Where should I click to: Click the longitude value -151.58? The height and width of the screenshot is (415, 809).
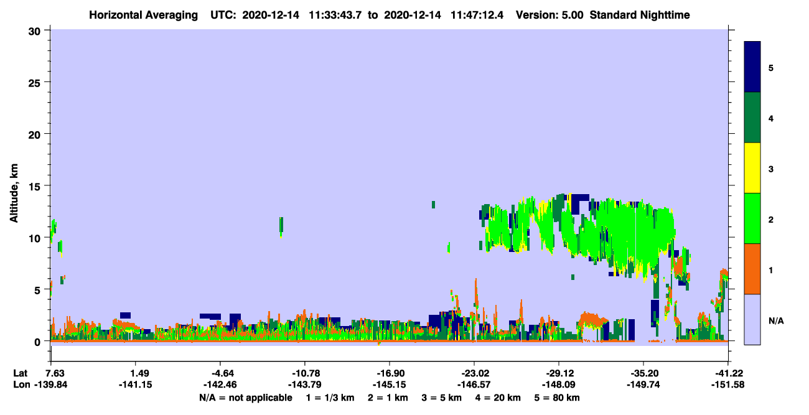click(728, 385)
